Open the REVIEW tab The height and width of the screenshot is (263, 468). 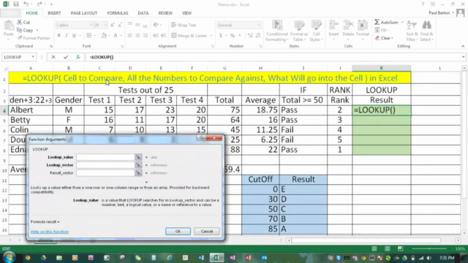click(x=165, y=13)
